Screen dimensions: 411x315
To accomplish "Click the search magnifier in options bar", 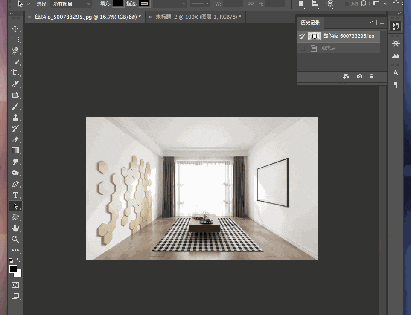I will pyautogui.click(x=363, y=3).
